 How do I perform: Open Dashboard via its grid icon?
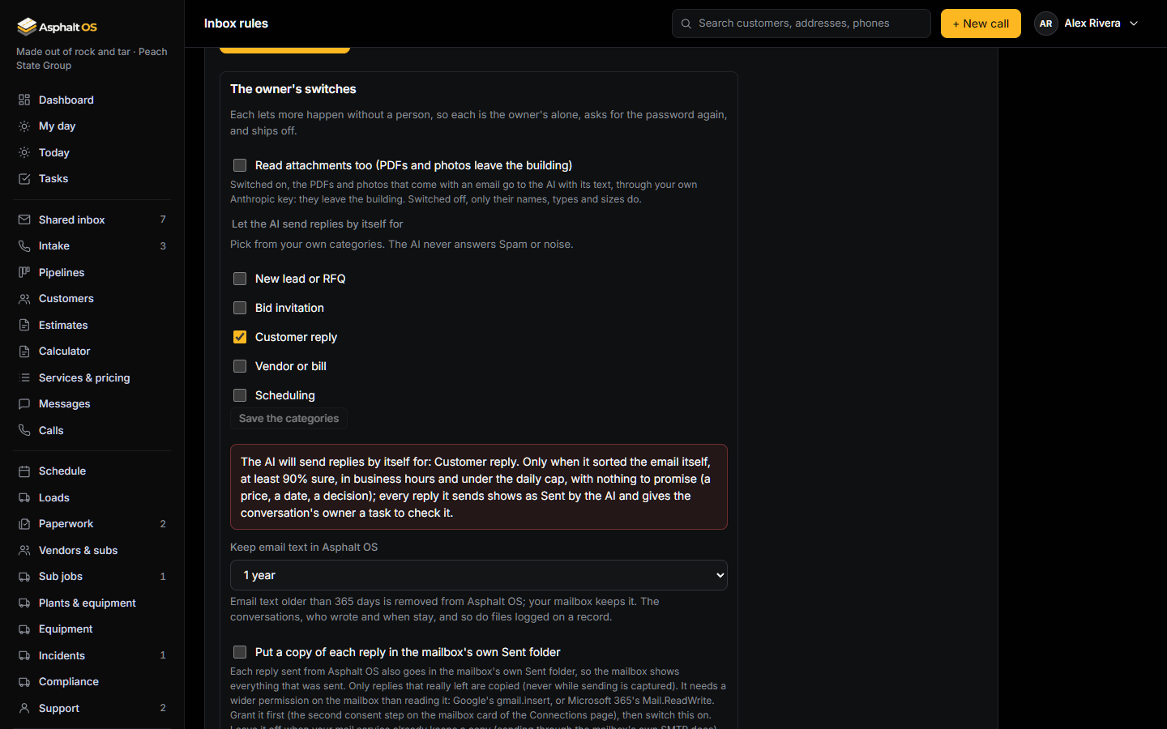[24, 100]
